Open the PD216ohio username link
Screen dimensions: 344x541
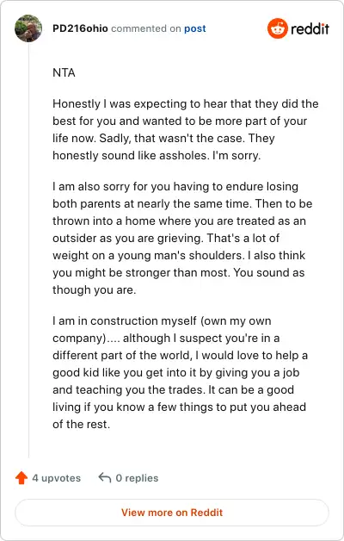(80, 28)
